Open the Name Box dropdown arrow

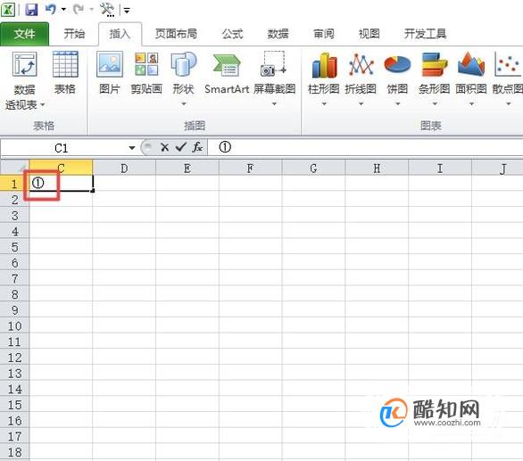(132, 148)
